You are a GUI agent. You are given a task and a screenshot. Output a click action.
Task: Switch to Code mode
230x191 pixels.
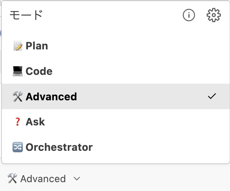(116, 71)
